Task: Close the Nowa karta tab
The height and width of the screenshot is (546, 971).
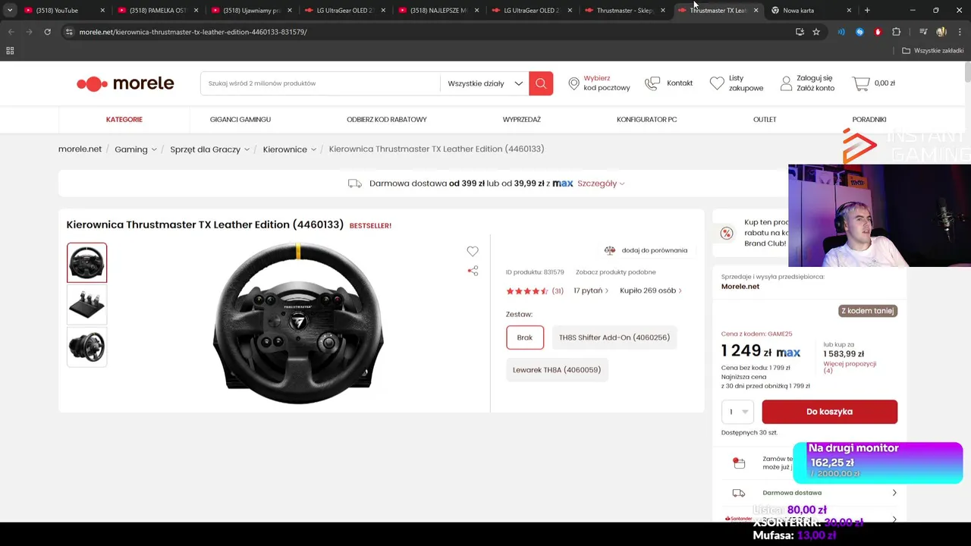Action: (x=849, y=11)
